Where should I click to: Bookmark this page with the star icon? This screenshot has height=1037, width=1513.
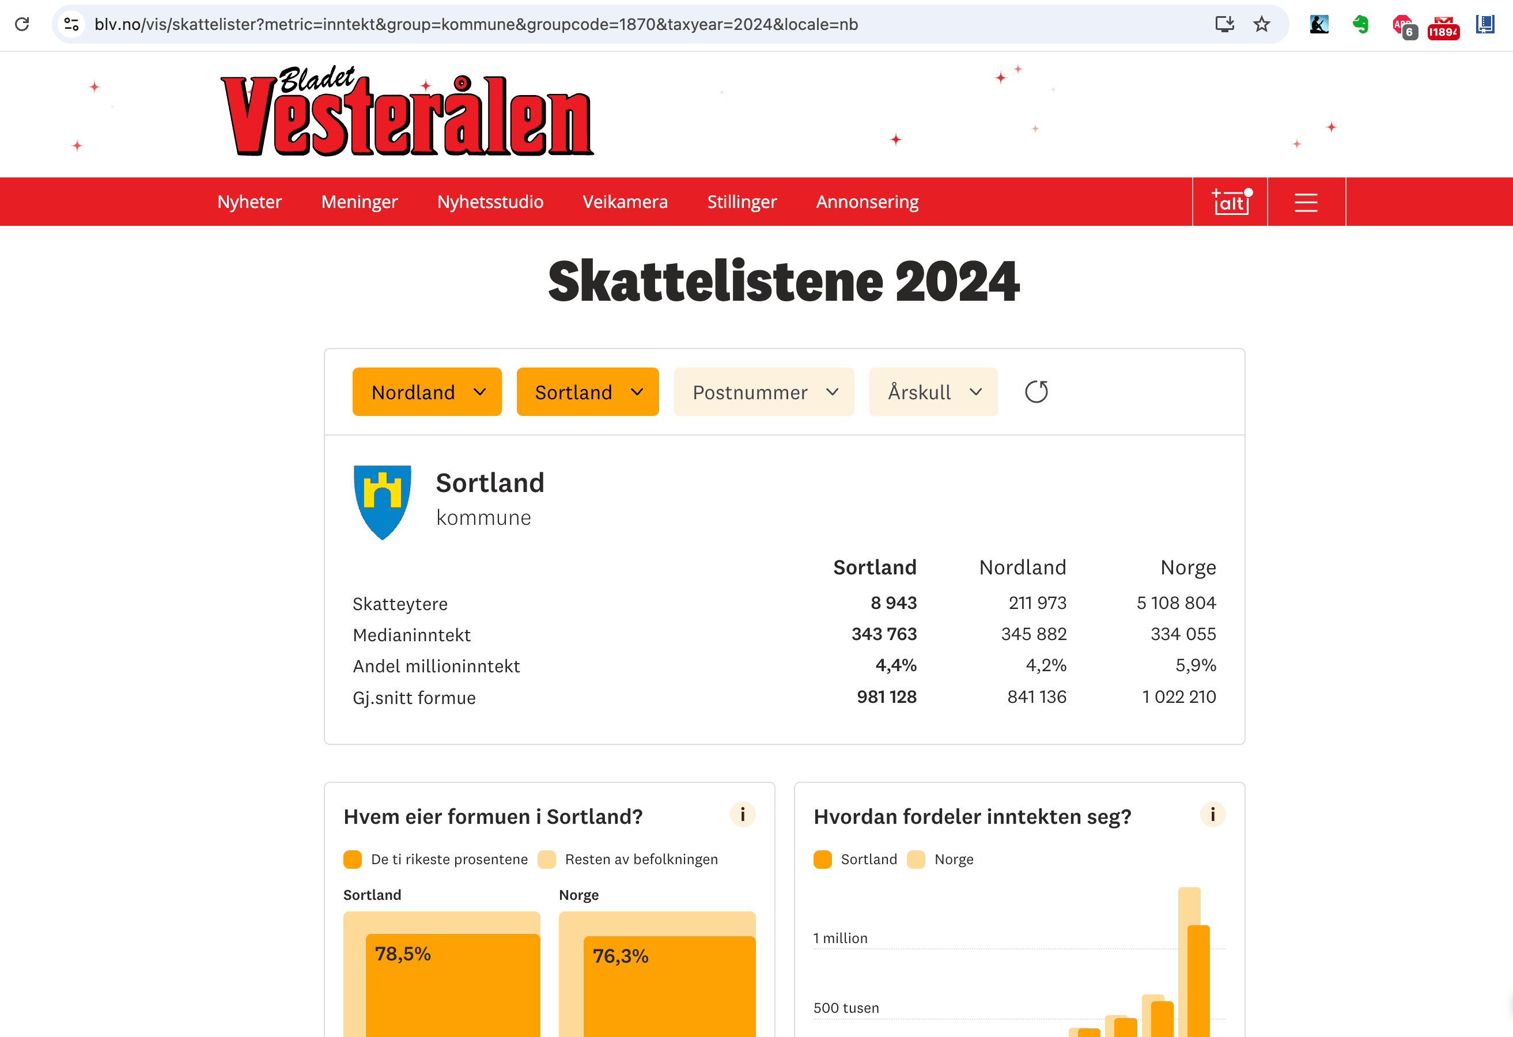[x=1261, y=24]
